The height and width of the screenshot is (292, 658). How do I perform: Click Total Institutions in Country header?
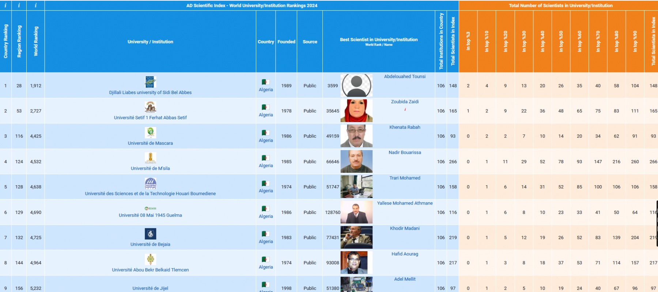pyautogui.click(x=441, y=41)
